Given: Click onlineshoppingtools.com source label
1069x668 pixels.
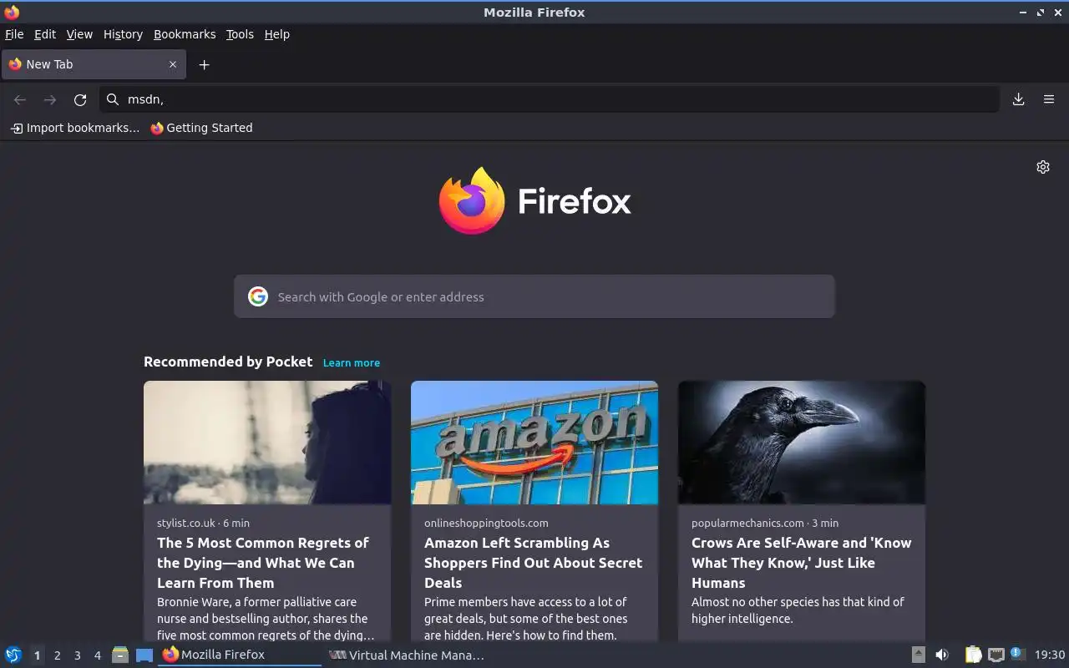Looking at the screenshot, I should click(x=486, y=523).
